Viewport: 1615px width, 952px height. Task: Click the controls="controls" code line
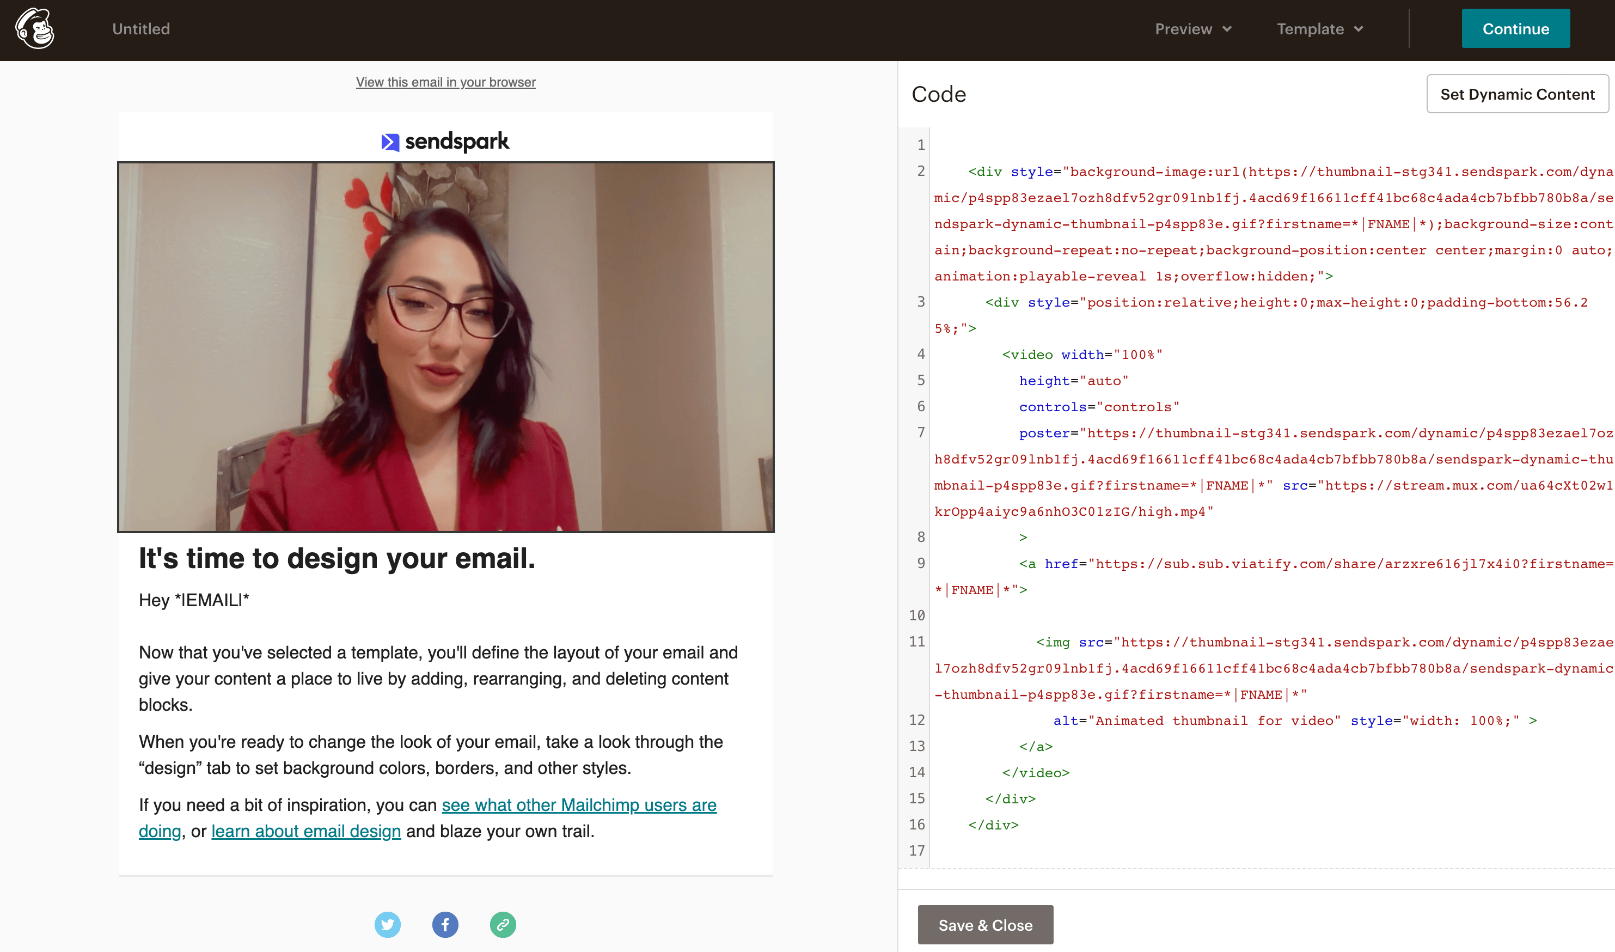click(1099, 407)
